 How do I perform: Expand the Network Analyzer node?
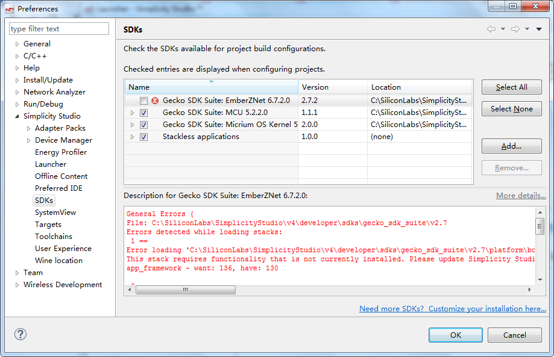(x=17, y=92)
